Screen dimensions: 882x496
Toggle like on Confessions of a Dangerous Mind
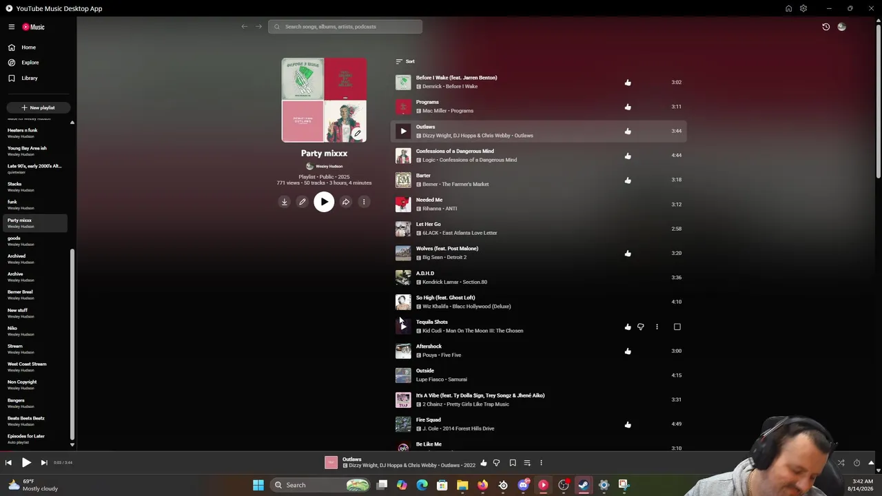point(628,156)
